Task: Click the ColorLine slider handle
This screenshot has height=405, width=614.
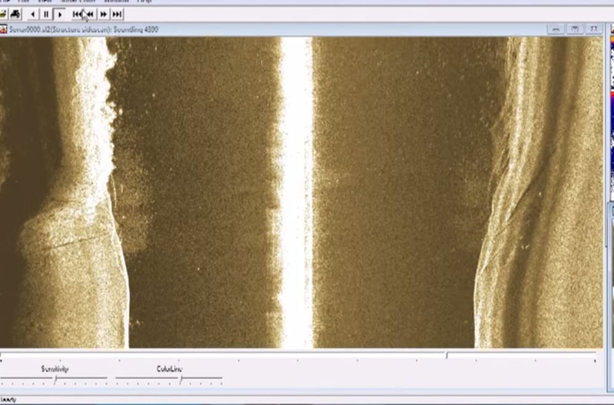Action: [x=180, y=378]
